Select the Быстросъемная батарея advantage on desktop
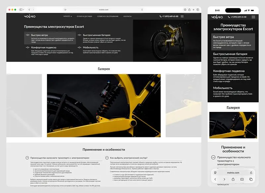Screen dimensions: 265x193 (102, 38)
